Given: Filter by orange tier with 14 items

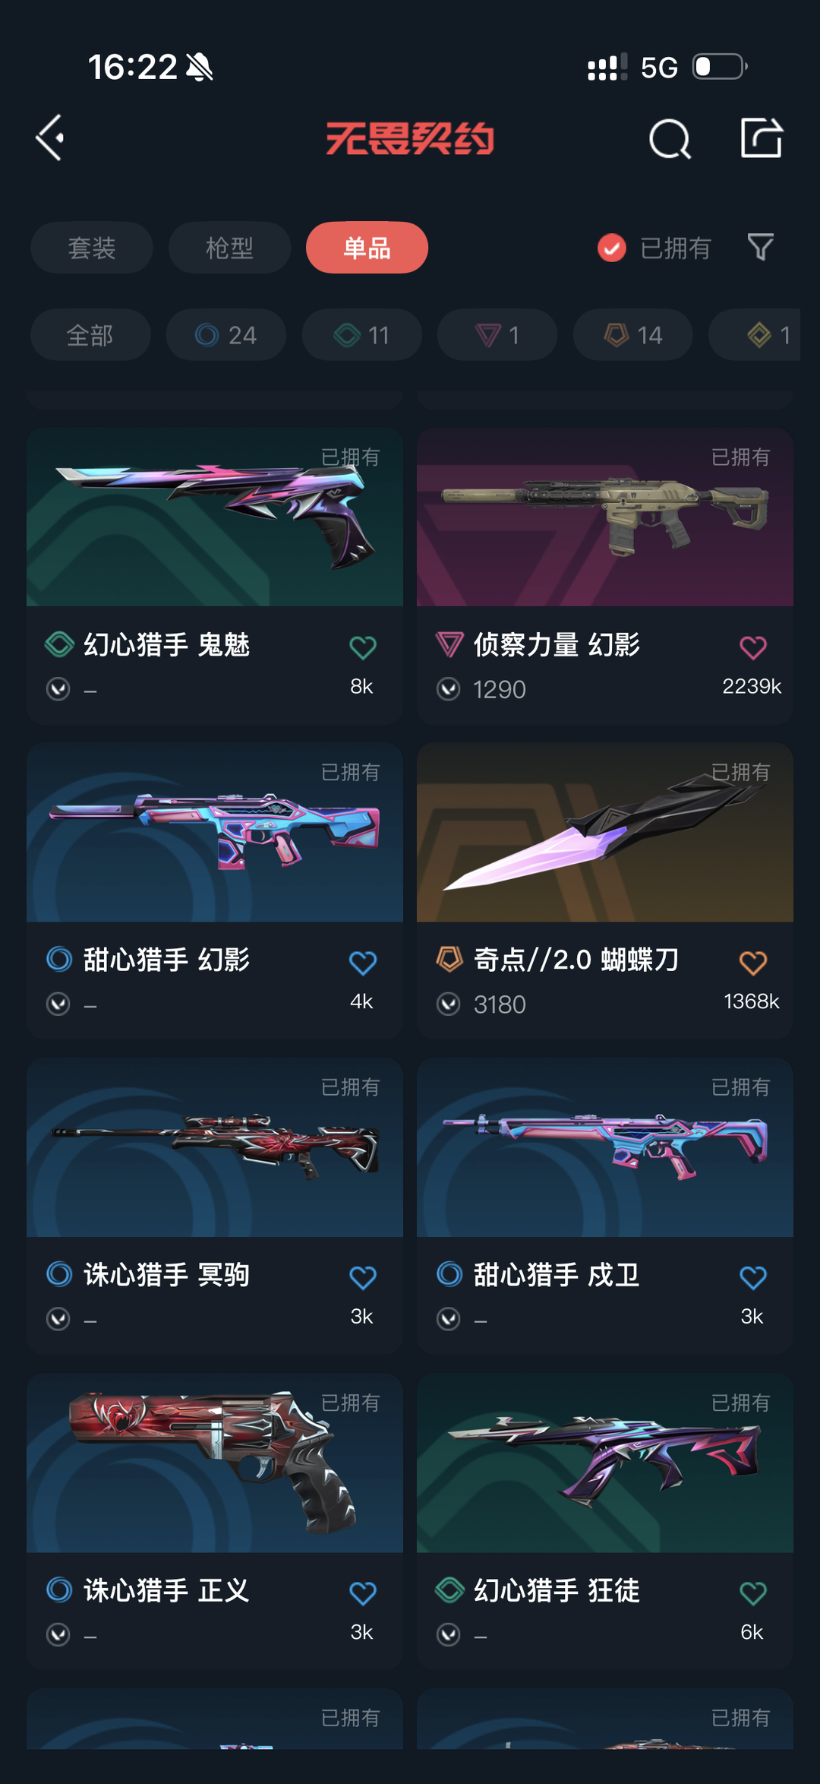Looking at the screenshot, I should tap(633, 334).
